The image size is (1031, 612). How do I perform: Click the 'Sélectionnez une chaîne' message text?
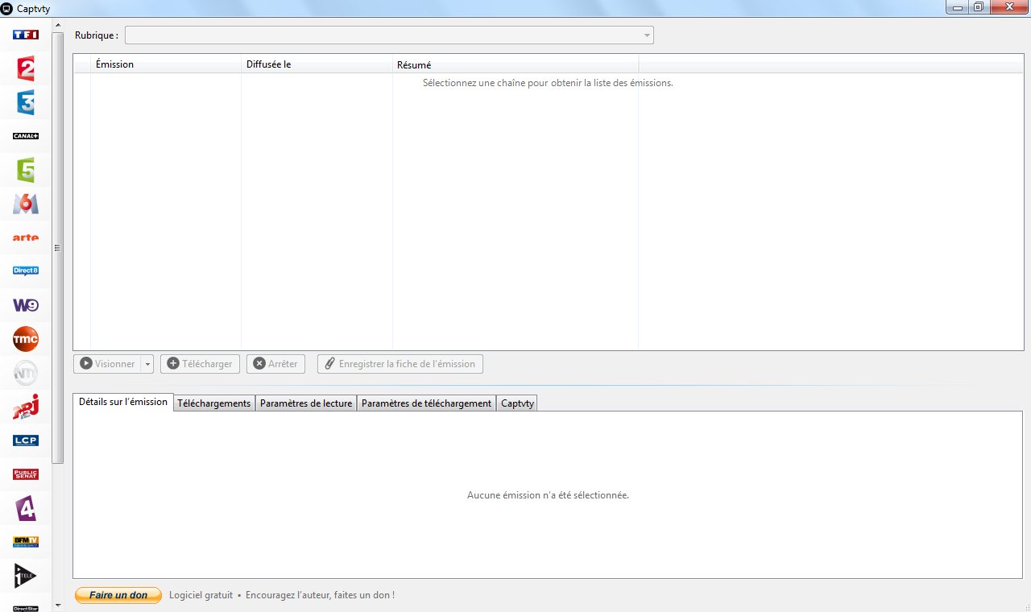[x=548, y=83]
